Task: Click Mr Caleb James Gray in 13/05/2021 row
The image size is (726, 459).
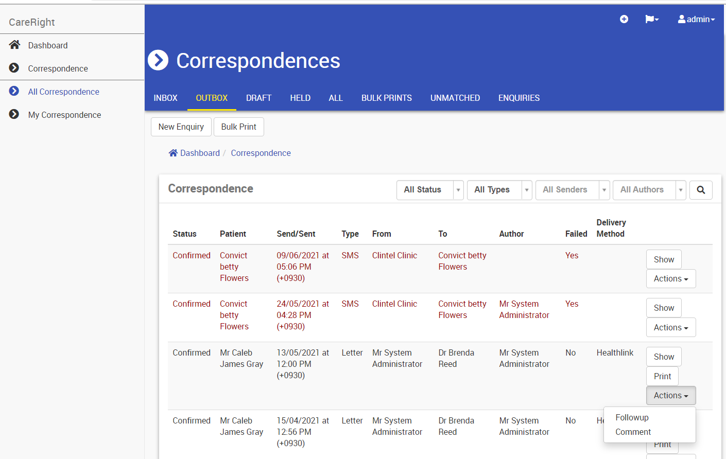Action: click(241, 358)
